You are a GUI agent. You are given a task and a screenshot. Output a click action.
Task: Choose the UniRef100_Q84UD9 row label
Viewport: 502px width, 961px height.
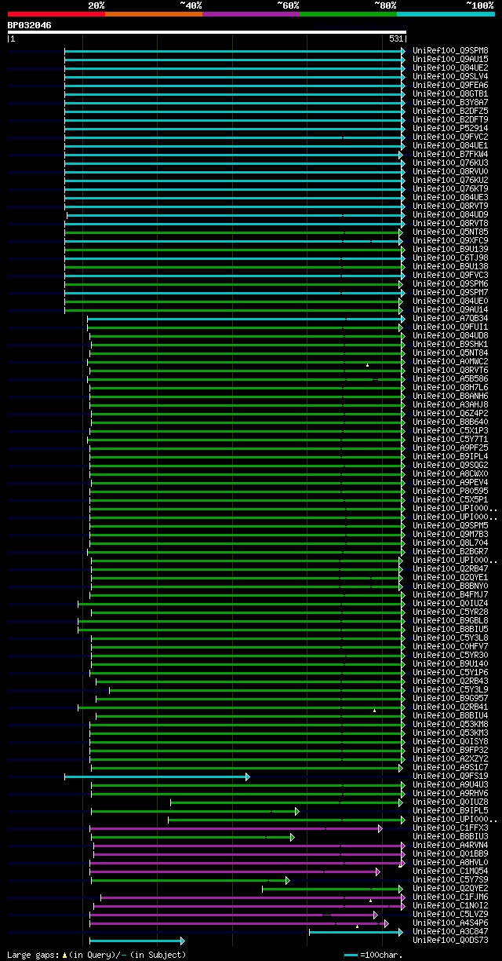pos(451,214)
